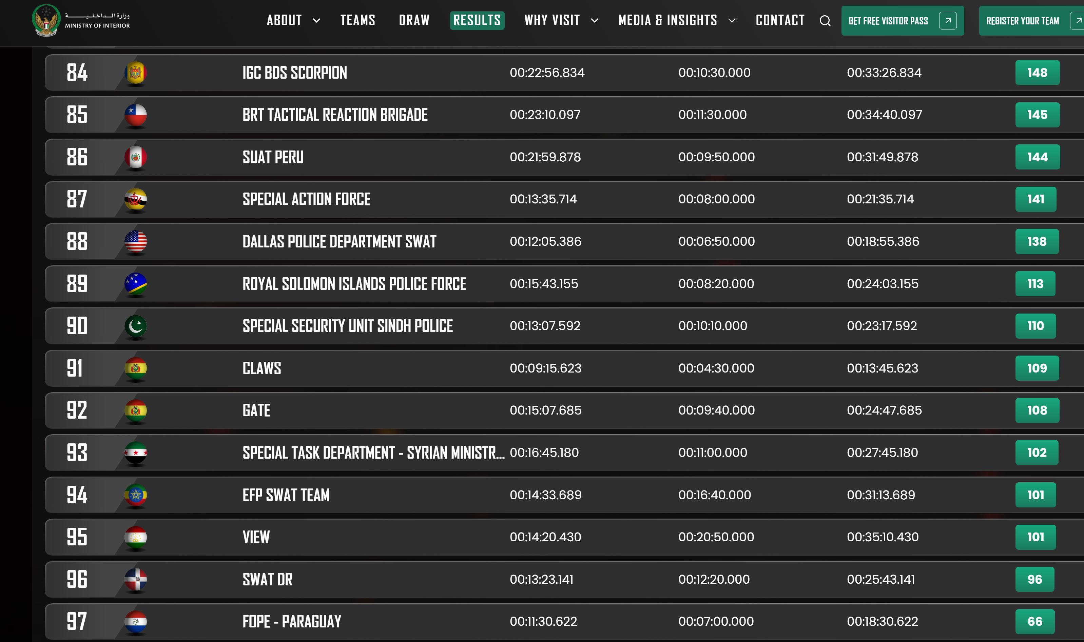Expand the ABOUT dropdown chevron

(x=316, y=21)
